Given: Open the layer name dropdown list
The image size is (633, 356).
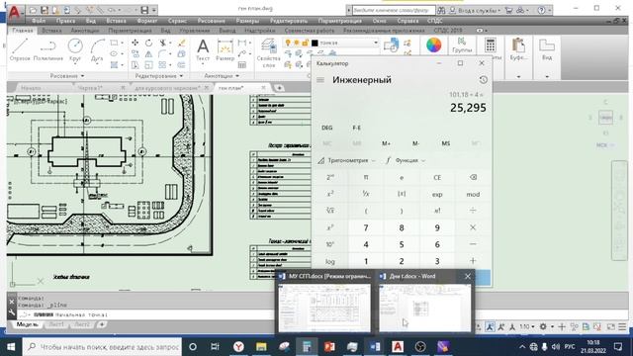Looking at the screenshot, I should [x=376, y=43].
